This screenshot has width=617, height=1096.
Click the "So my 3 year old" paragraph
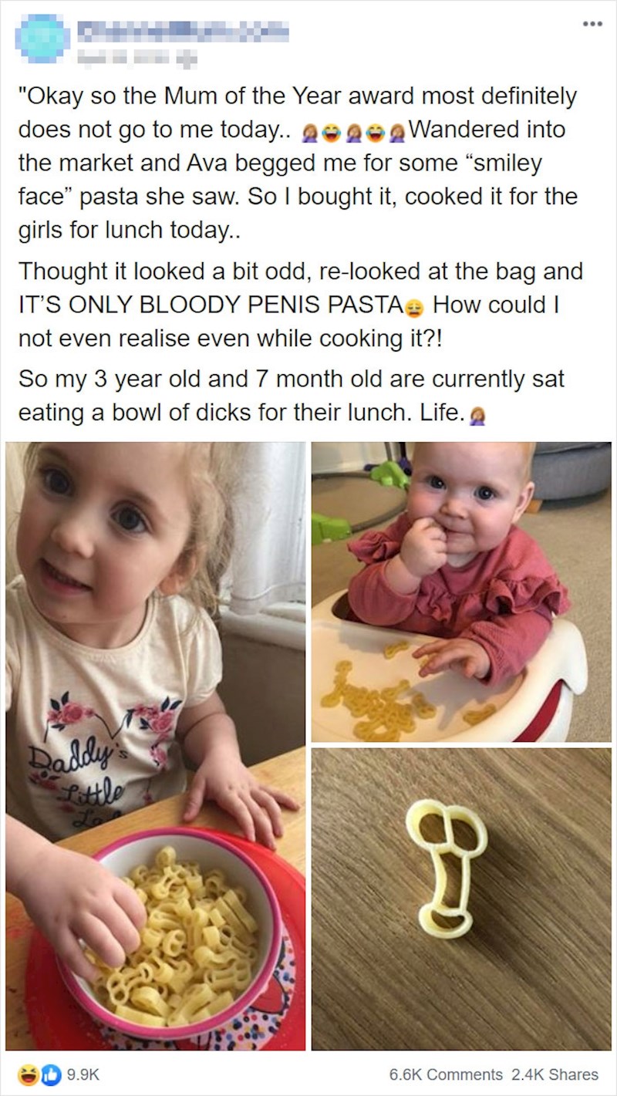pos(292,397)
